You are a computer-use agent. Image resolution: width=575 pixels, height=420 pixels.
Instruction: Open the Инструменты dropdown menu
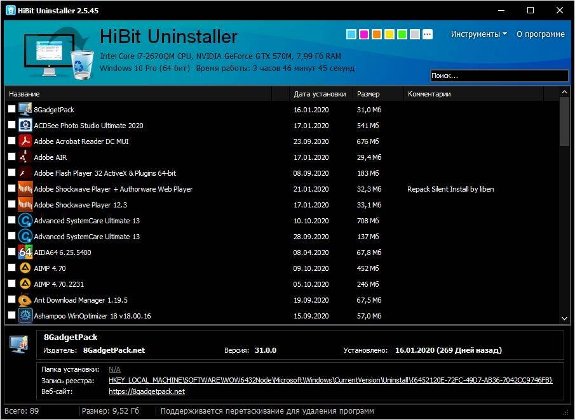coord(479,34)
